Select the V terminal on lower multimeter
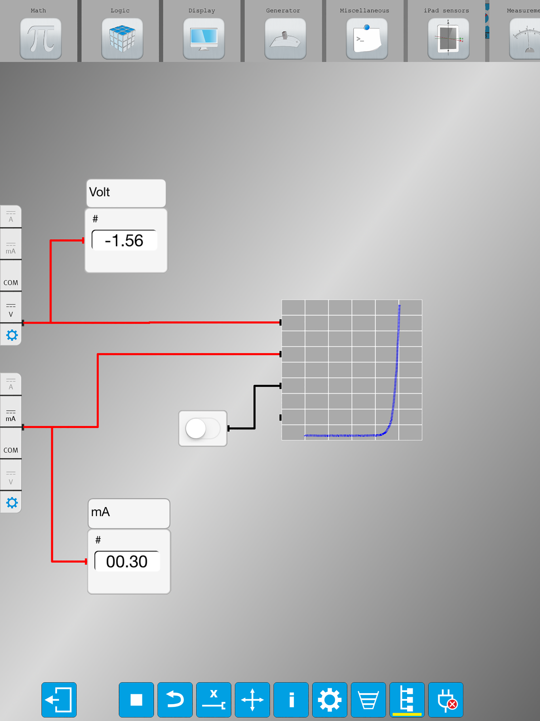 [11, 475]
